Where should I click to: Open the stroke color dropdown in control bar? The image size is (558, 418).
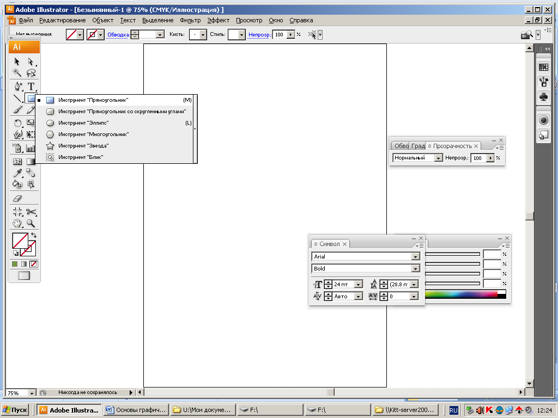point(101,34)
